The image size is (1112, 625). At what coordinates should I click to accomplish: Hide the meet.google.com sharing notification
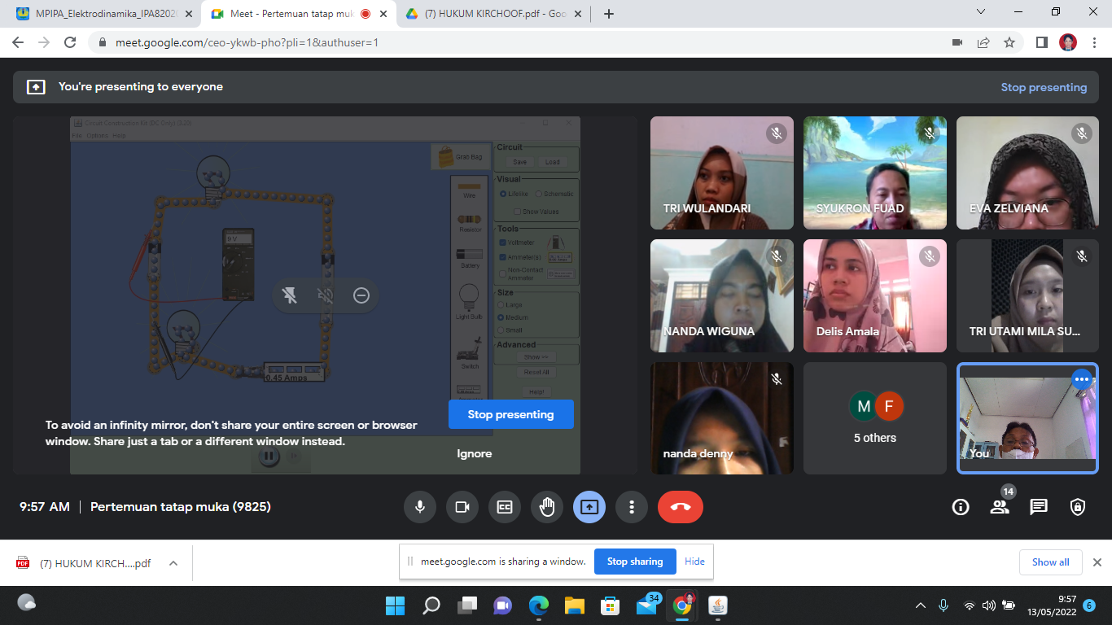point(694,562)
